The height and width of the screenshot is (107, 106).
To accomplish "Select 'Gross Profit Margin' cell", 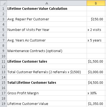I will (47, 93).
